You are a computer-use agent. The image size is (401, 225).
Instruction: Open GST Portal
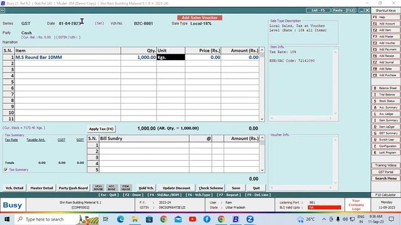pyautogui.click(x=386, y=172)
